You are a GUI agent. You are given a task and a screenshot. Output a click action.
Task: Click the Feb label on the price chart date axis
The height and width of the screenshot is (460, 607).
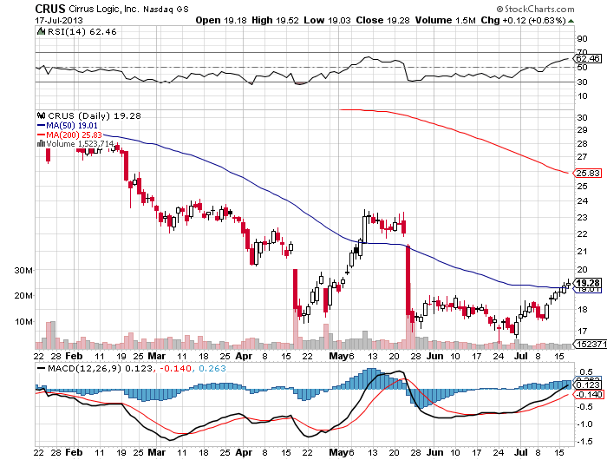coord(74,356)
